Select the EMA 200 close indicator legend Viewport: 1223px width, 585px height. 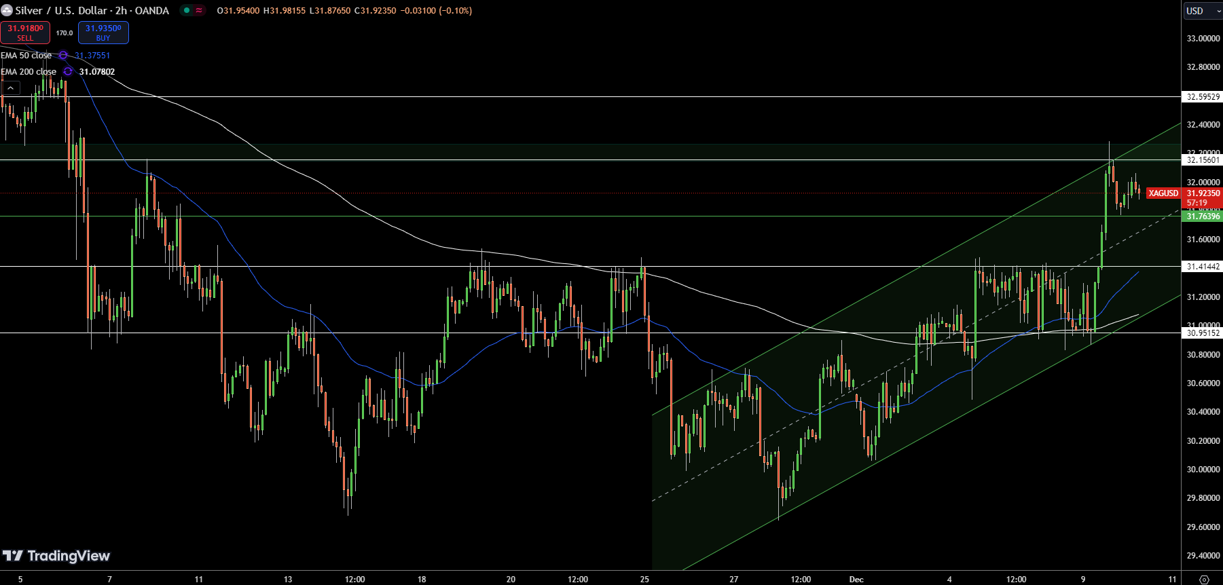click(x=29, y=72)
